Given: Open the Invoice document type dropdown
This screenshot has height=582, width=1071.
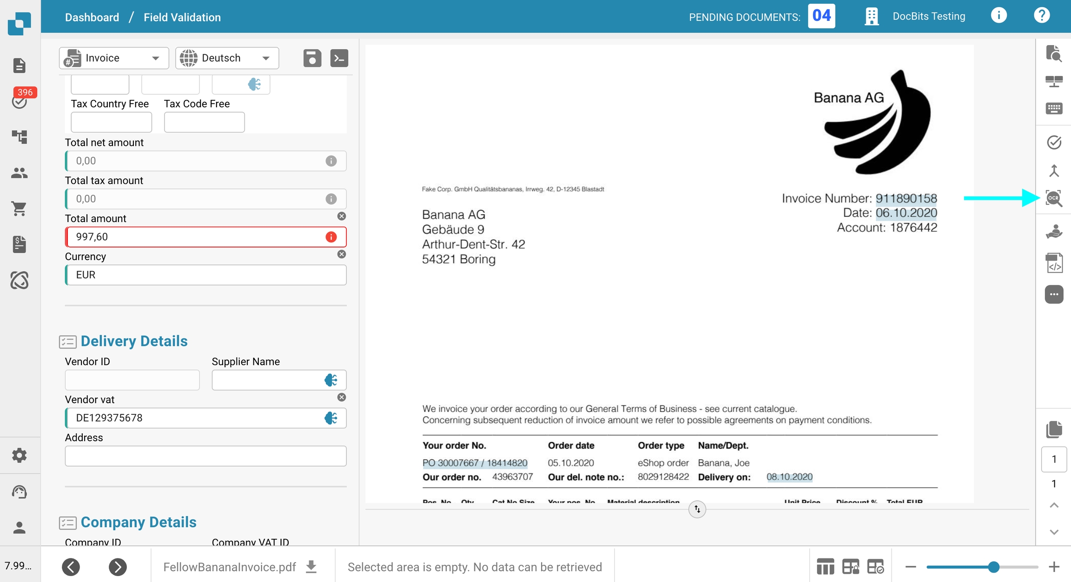Looking at the screenshot, I should click(114, 58).
